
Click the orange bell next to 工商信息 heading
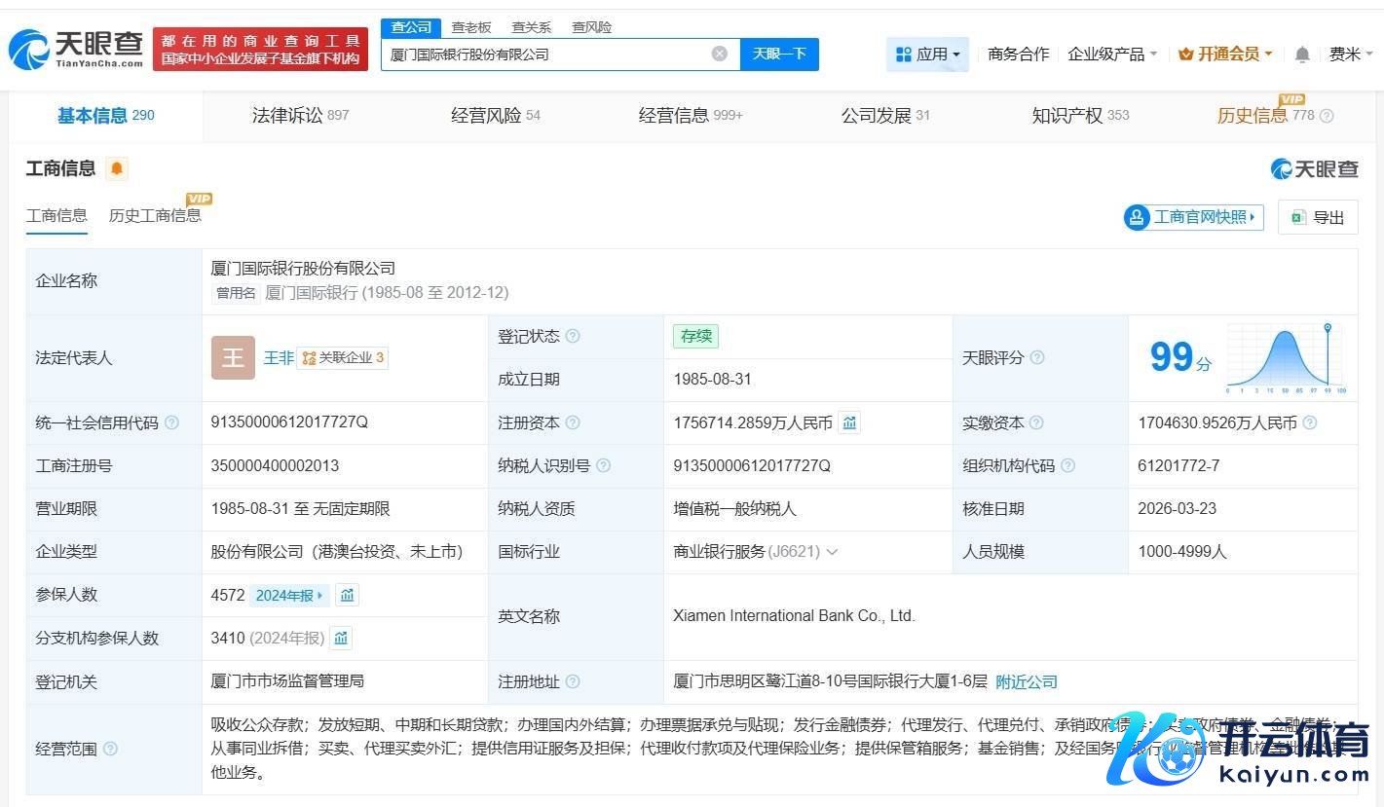117,168
